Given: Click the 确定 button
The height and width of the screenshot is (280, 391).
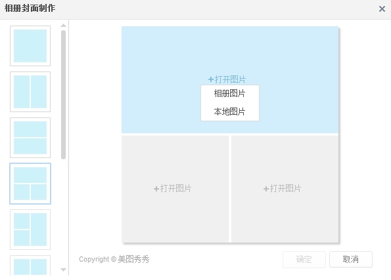Looking at the screenshot, I should pos(304,259).
